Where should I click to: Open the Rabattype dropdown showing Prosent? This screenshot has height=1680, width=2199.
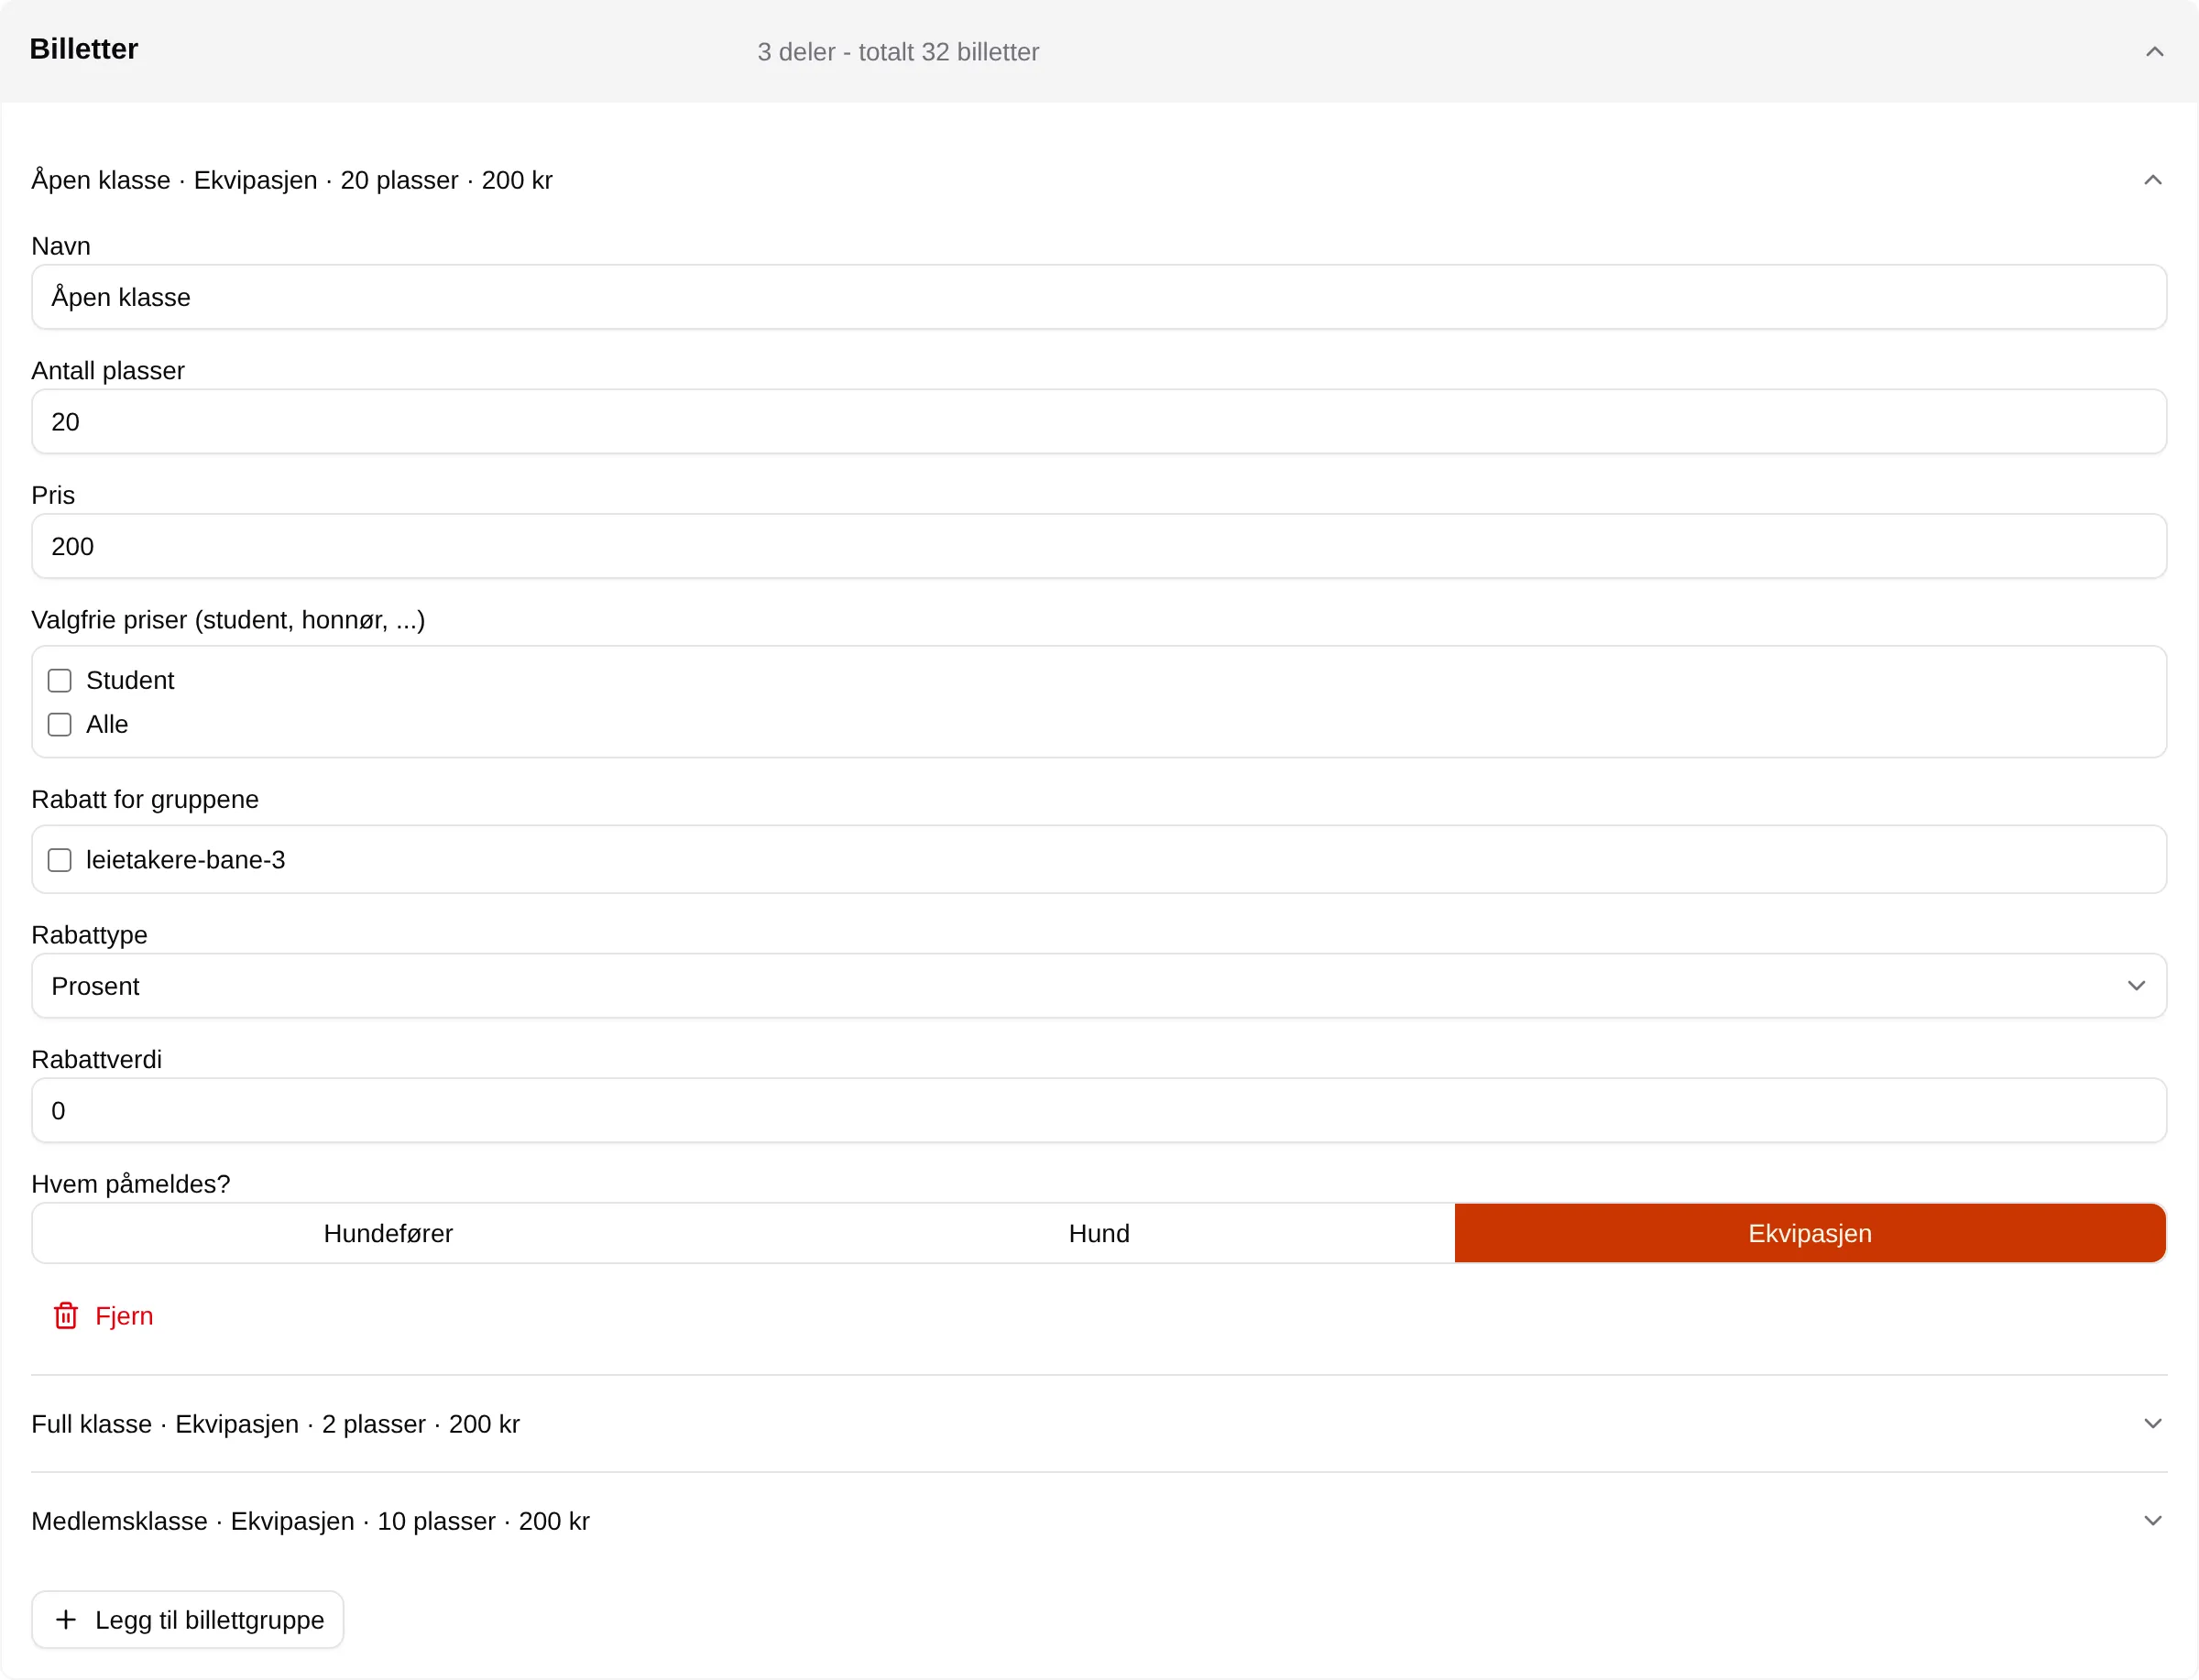(x=1099, y=986)
